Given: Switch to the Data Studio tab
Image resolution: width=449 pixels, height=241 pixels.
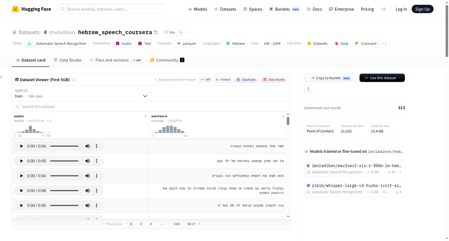Looking at the screenshot, I should pos(68,60).
